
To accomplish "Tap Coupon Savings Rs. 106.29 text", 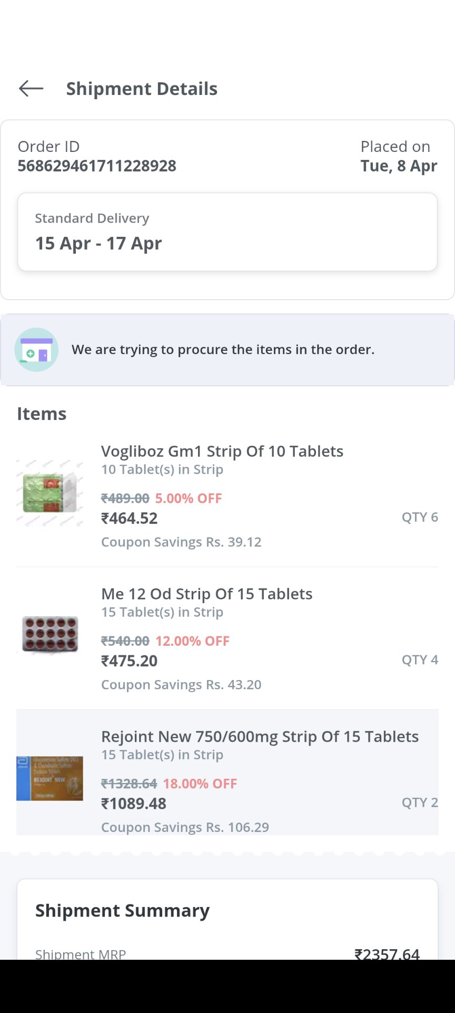I will (x=185, y=827).
